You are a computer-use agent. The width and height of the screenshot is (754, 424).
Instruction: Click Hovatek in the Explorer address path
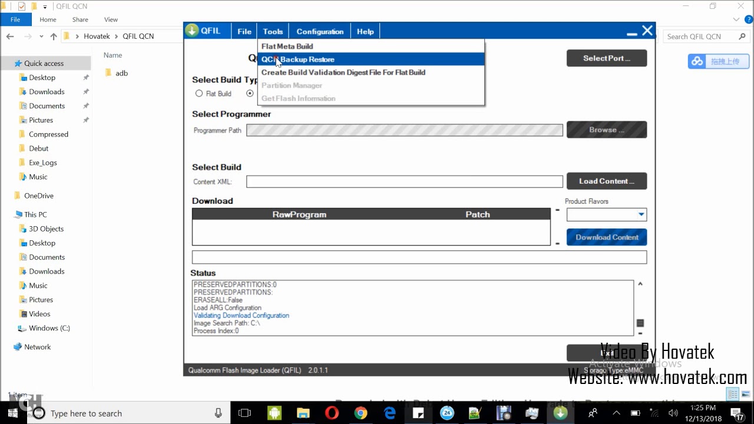(97, 37)
